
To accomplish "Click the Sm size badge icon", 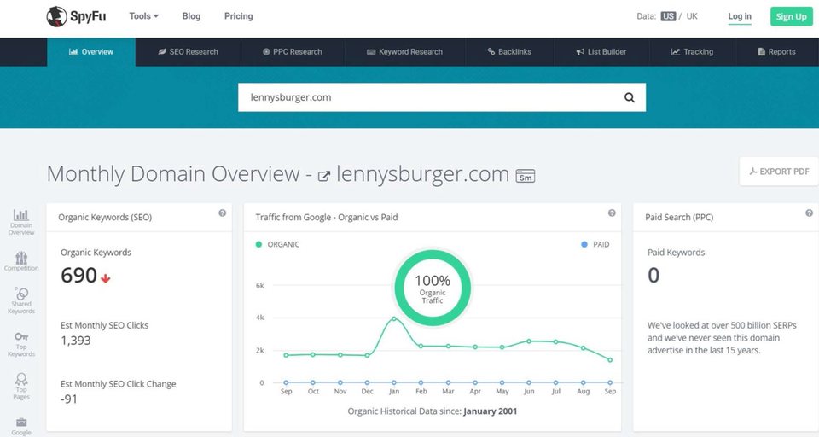I will click(x=526, y=176).
